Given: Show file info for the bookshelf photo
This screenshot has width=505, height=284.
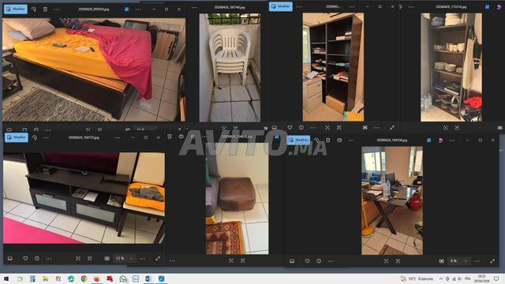Looking at the screenshot, I should (301, 128).
